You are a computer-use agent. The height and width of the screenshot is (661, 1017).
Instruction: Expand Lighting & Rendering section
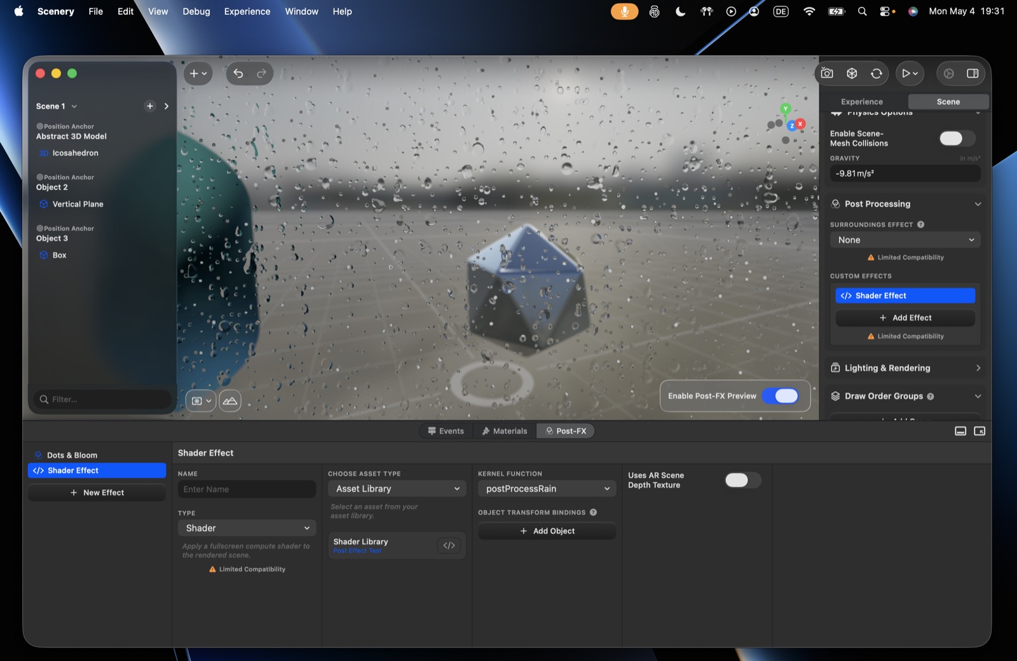[978, 368]
